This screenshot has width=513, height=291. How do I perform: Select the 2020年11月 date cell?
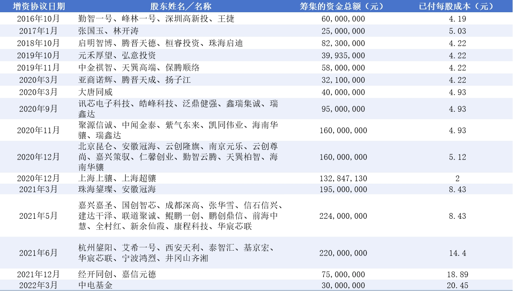tap(38, 131)
